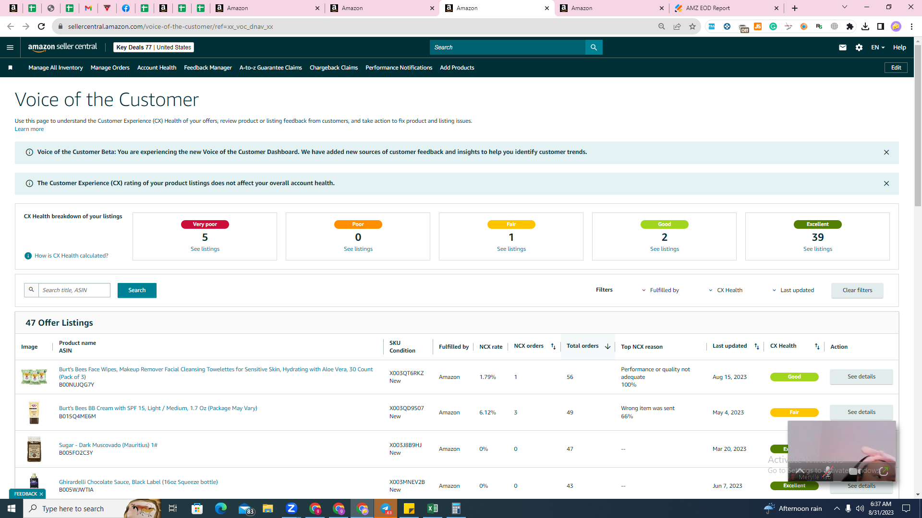
Task: Open Performance Notifications
Action: (399, 68)
